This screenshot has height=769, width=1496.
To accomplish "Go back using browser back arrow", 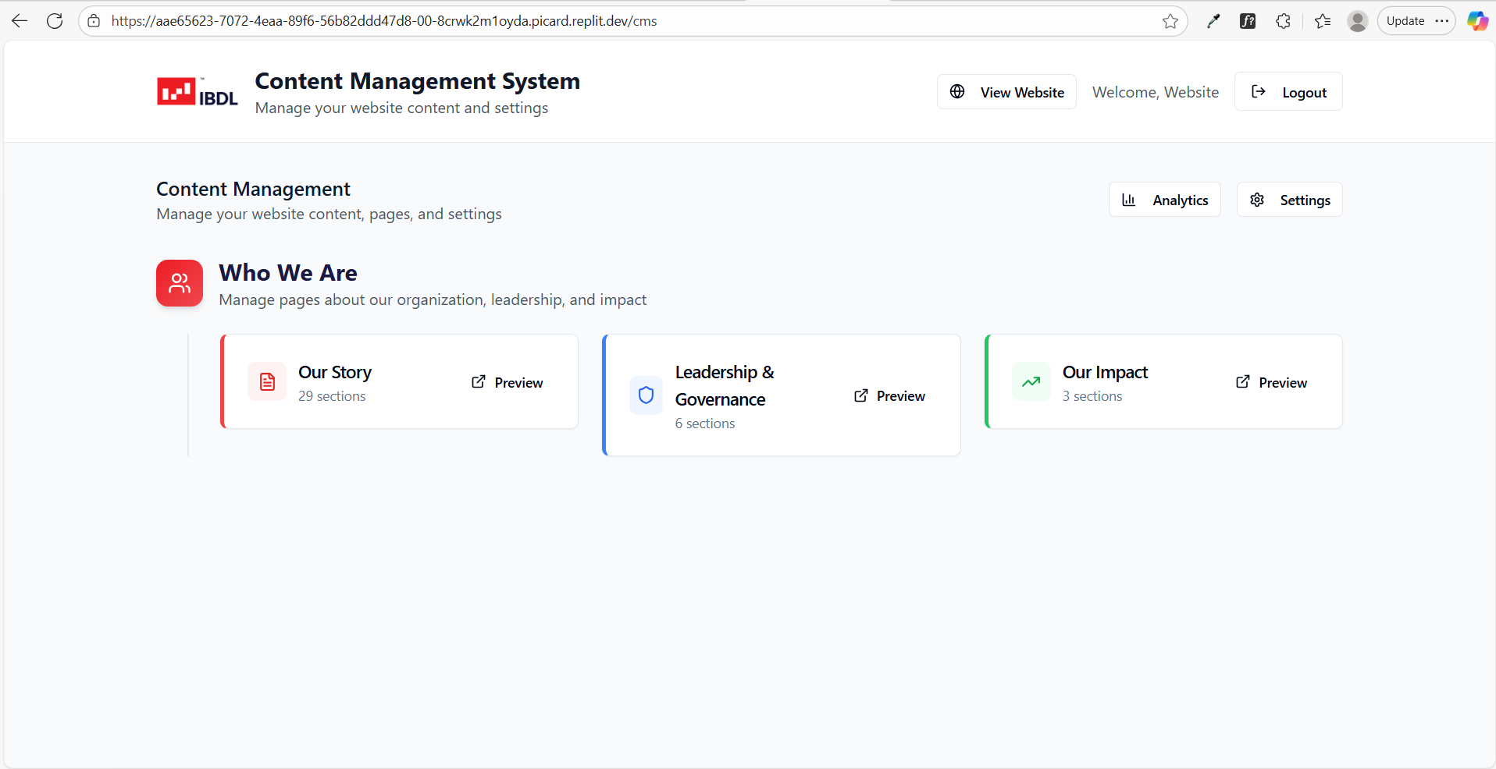I will coord(20,21).
